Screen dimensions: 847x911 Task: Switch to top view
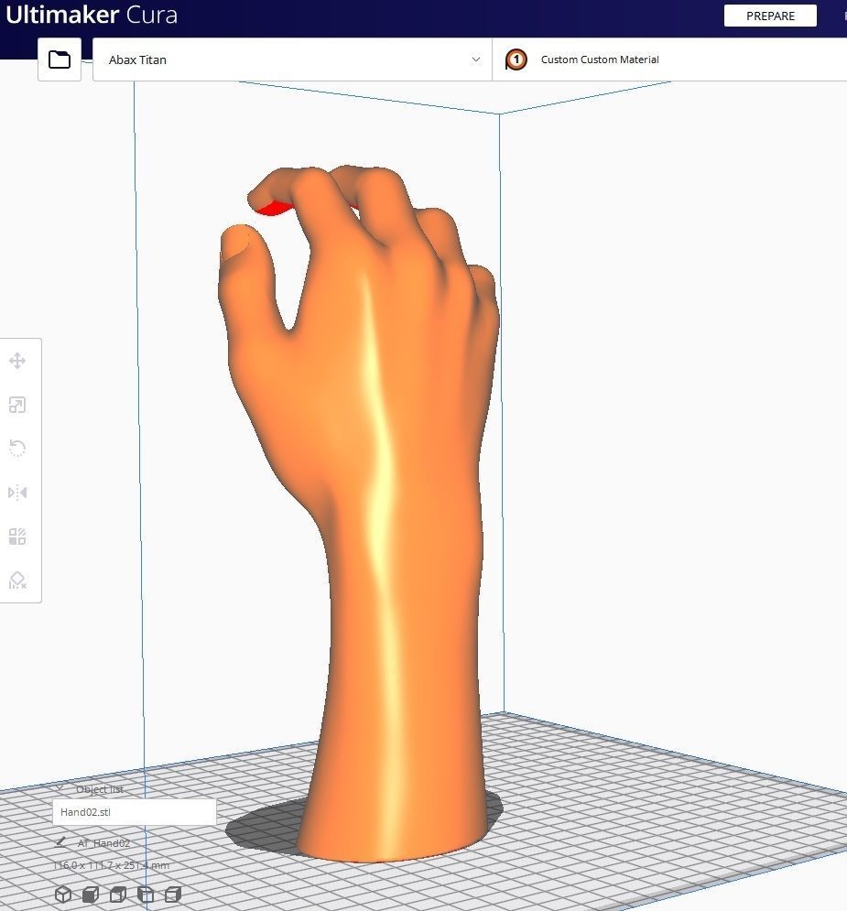point(118,895)
